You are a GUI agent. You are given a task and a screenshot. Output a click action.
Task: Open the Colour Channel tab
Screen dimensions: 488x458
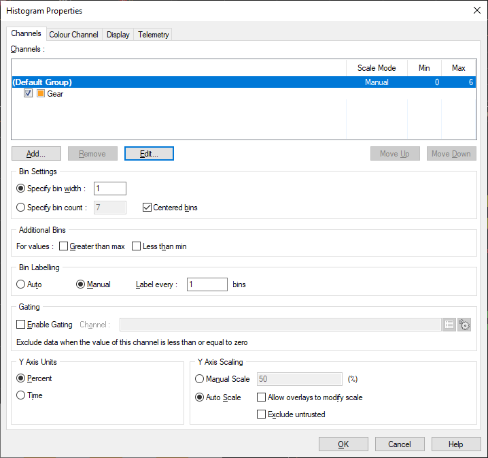pyautogui.click(x=74, y=35)
